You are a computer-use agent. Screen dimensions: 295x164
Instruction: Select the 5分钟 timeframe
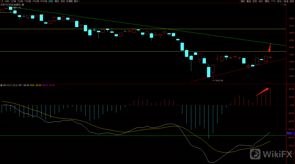coord(20,1)
